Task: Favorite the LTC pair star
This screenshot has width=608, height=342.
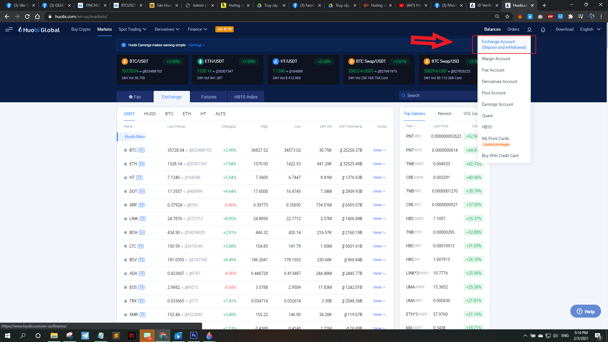Action: (125, 246)
